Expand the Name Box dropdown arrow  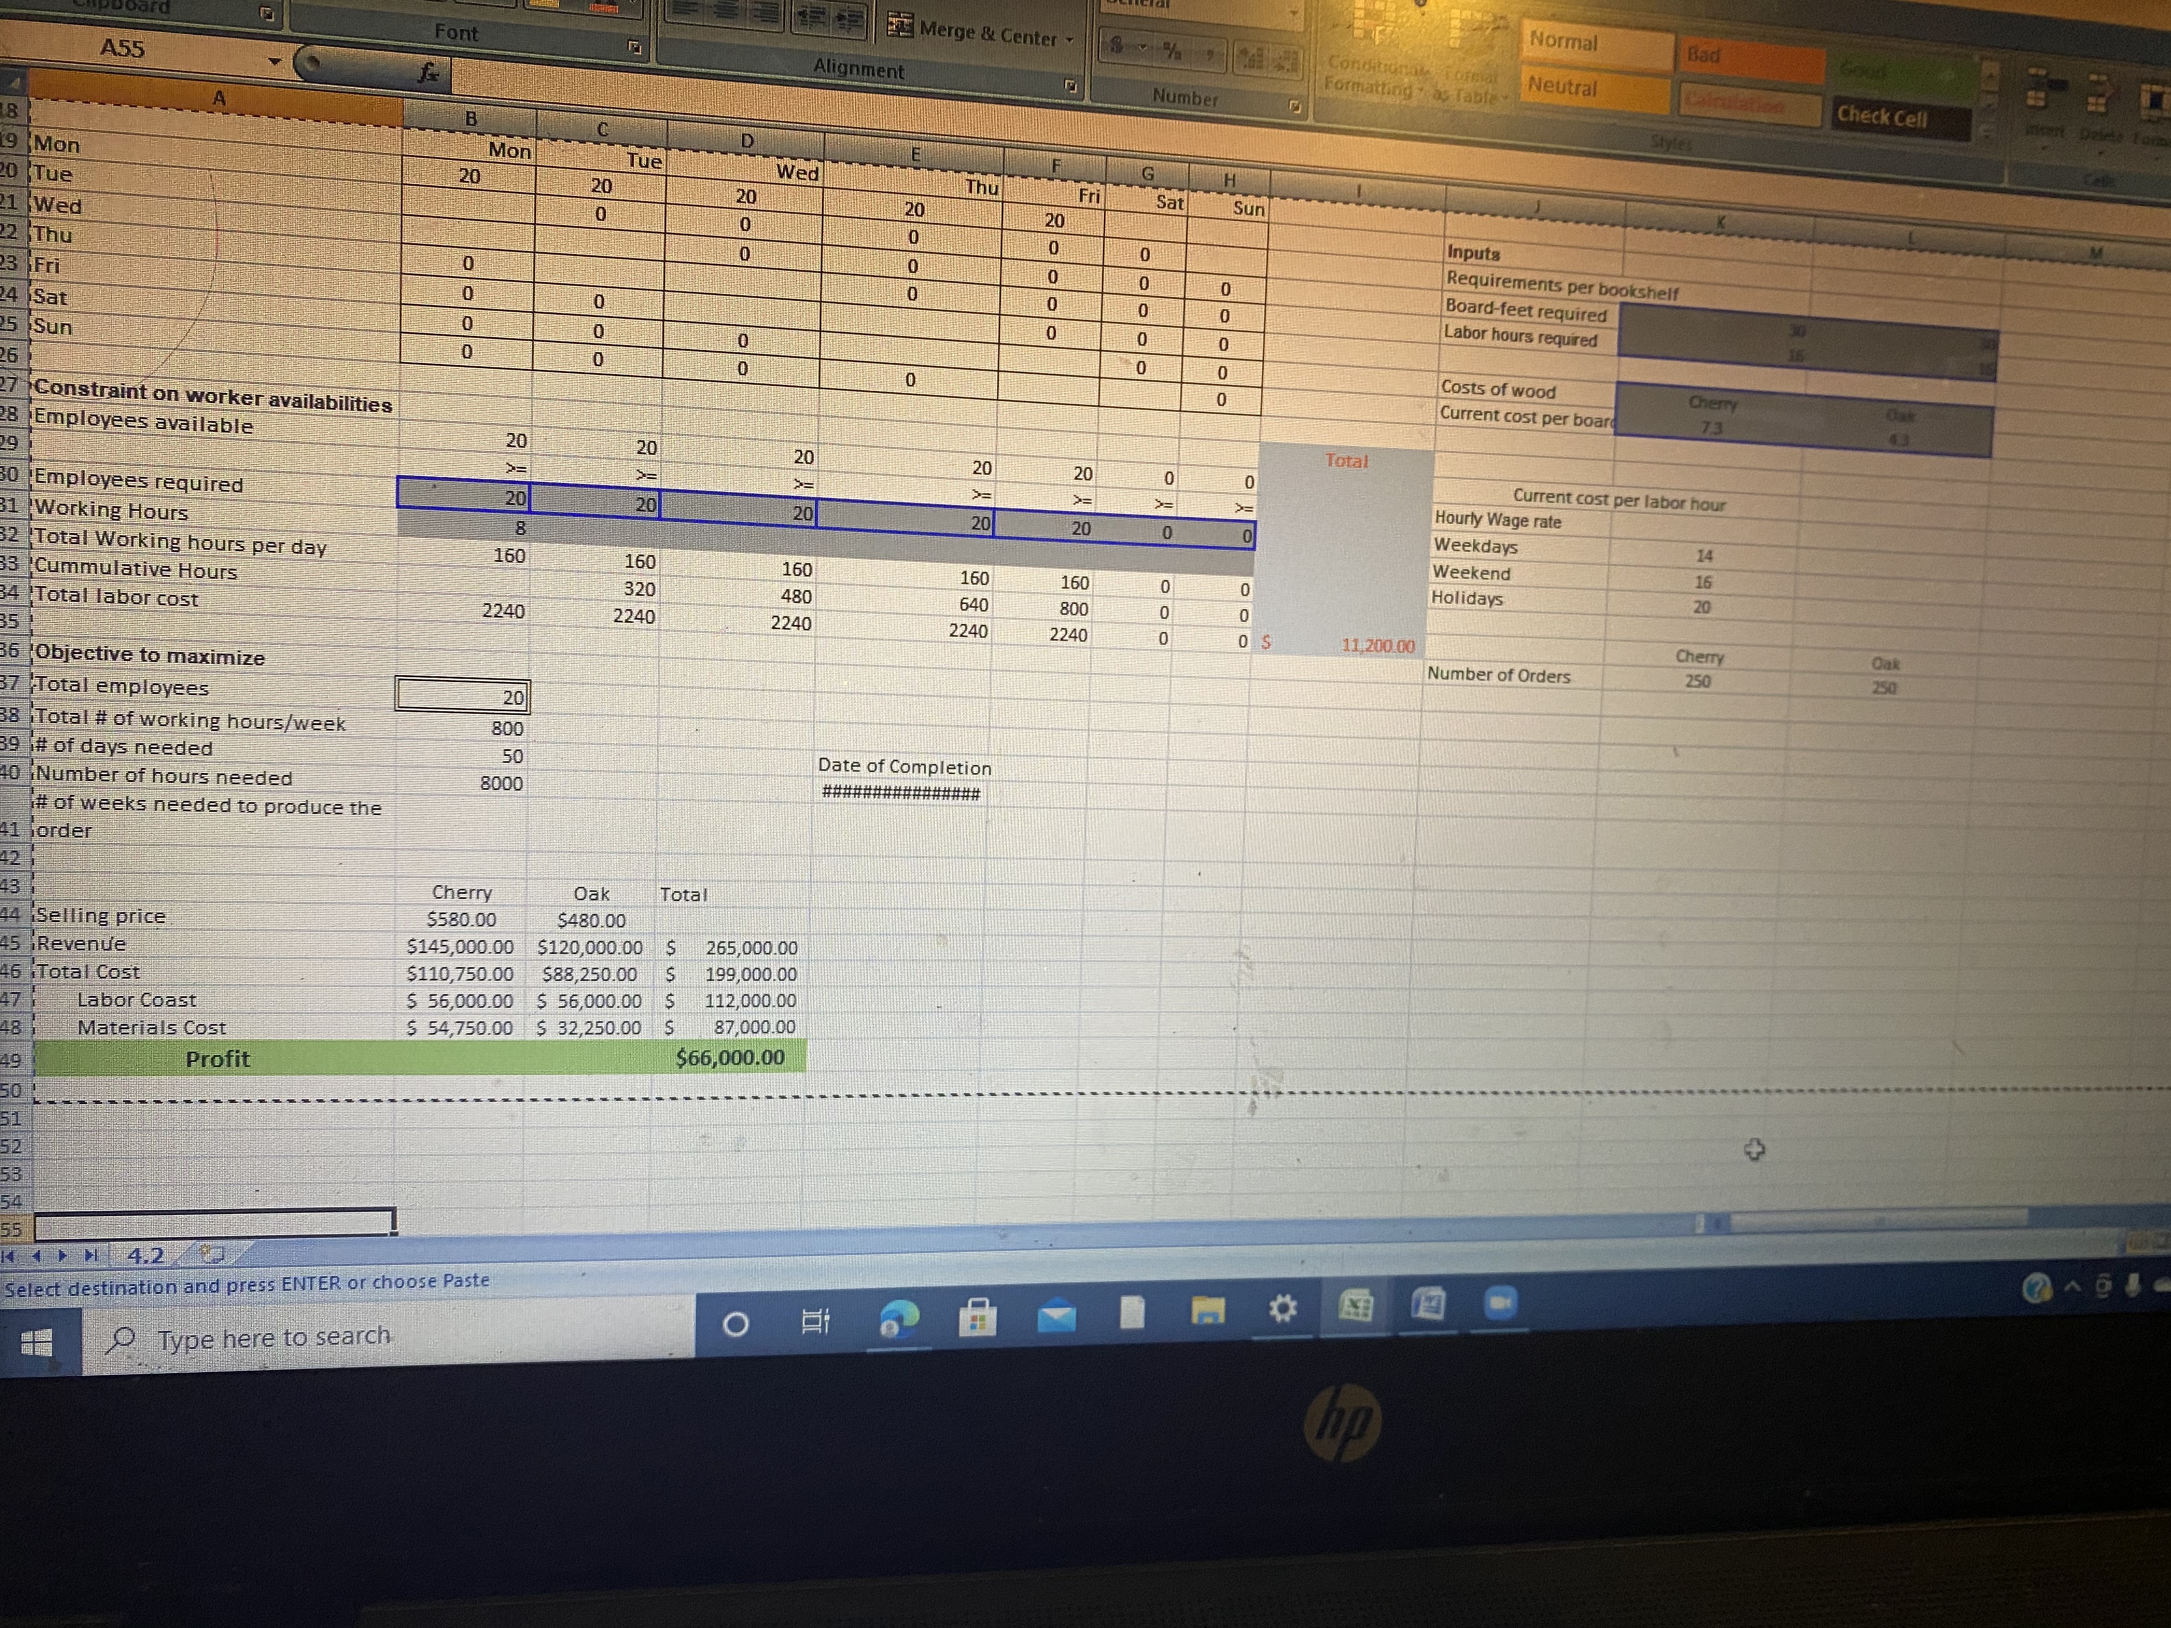[x=275, y=62]
